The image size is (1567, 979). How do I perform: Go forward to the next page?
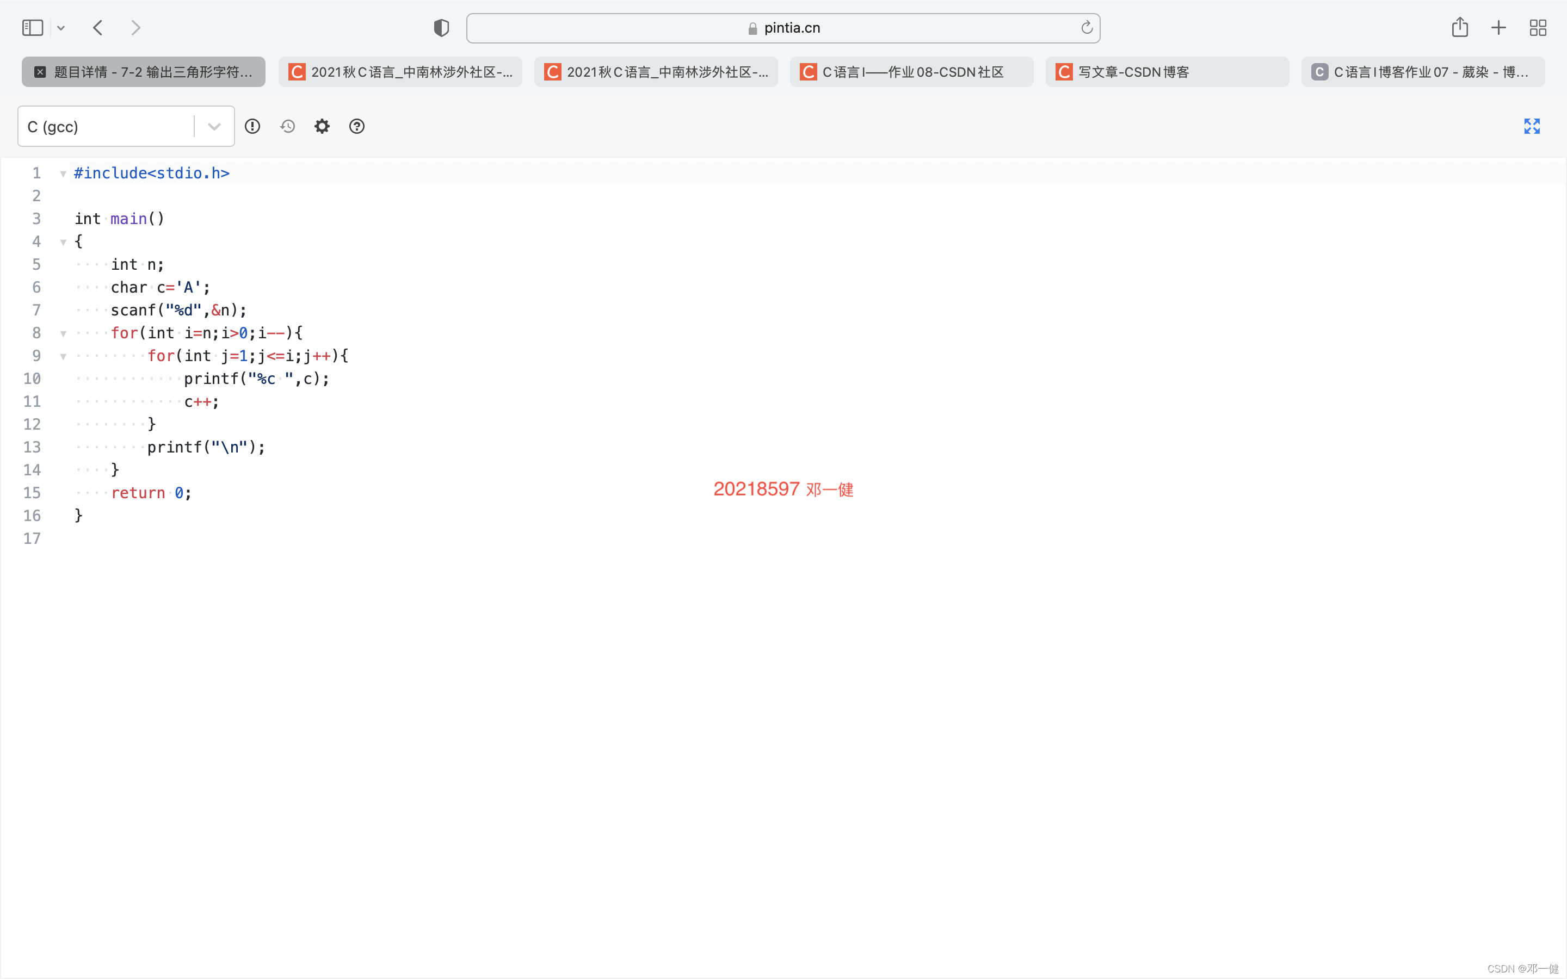135,28
